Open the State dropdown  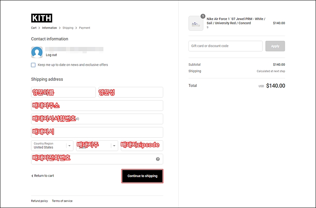pyautogui.click(x=97, y=146)
